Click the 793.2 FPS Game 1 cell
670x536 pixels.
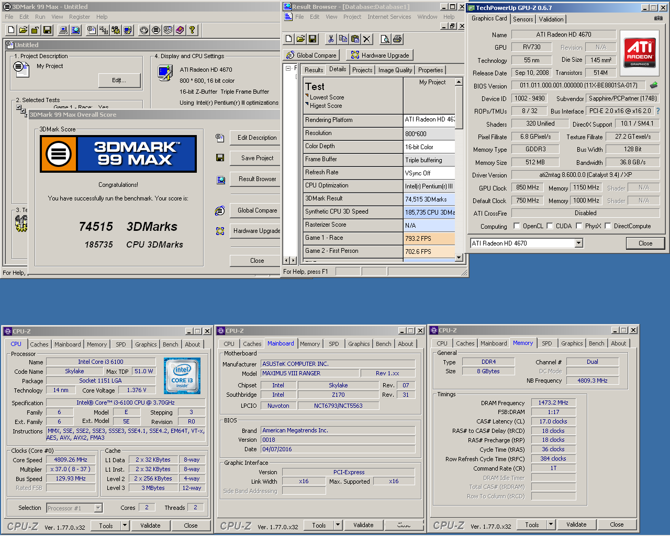(x=429, y=239)
